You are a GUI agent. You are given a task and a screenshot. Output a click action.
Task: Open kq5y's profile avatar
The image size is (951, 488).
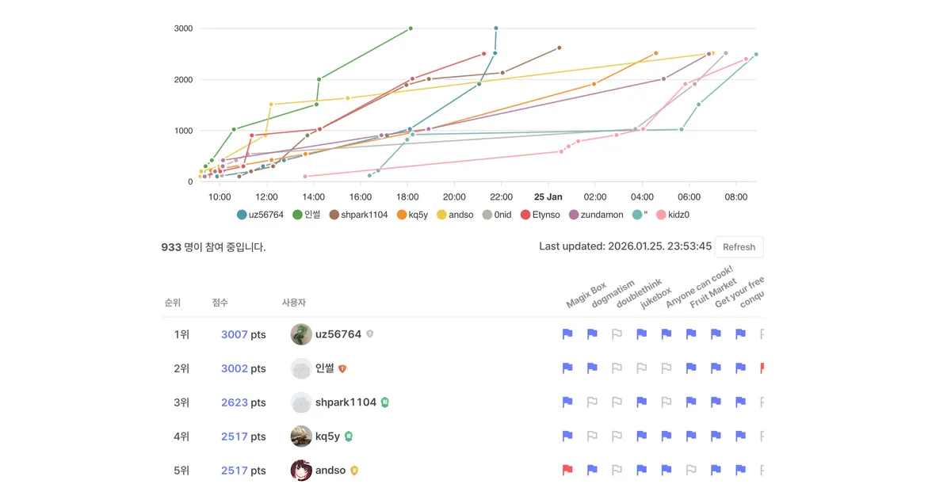pos(301,437)
